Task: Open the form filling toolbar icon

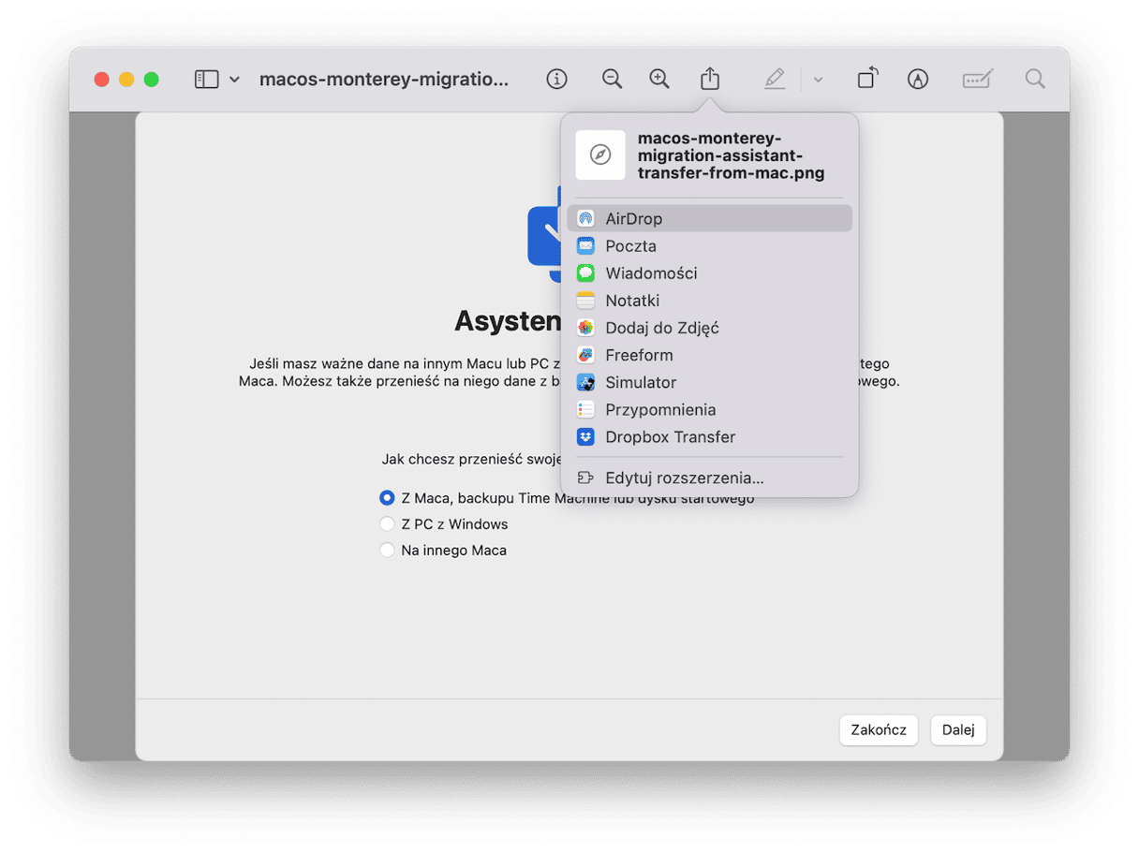Action: point(977,80)
